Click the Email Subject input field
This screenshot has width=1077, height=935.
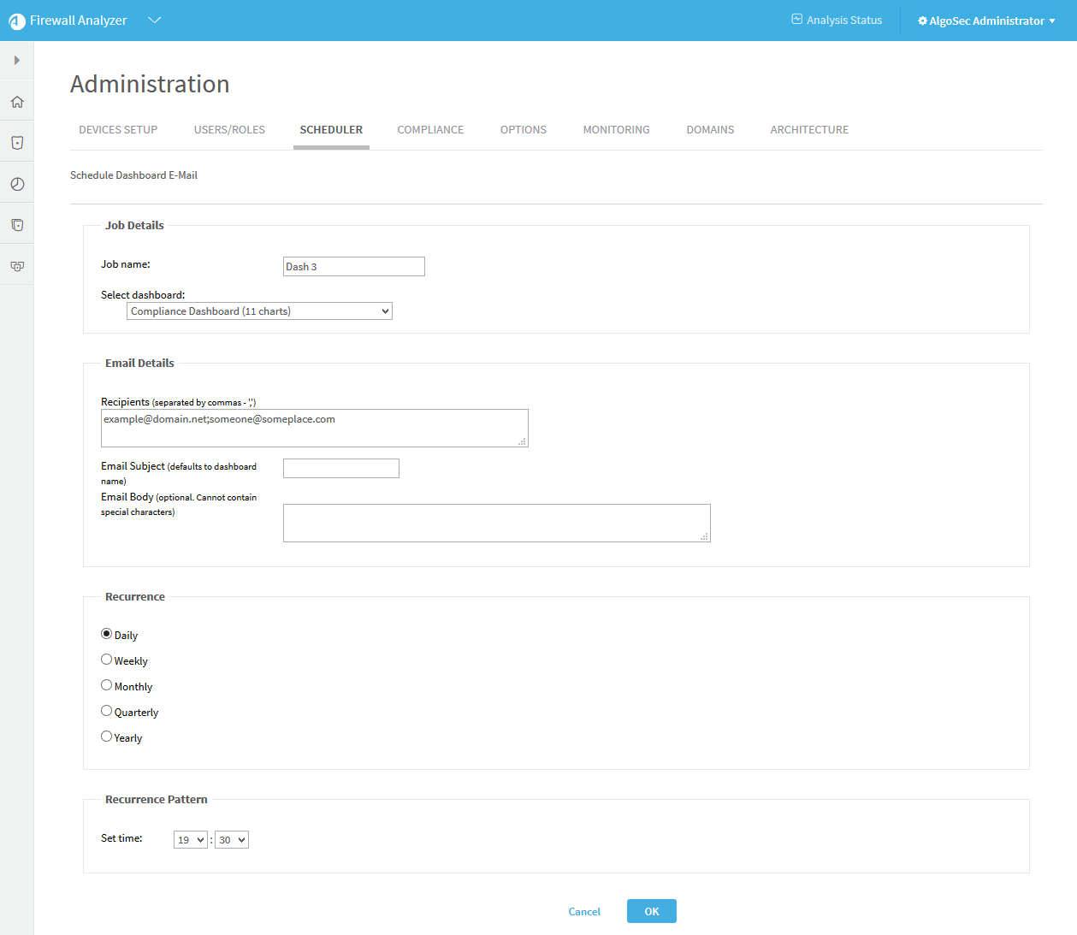(340, 468)
